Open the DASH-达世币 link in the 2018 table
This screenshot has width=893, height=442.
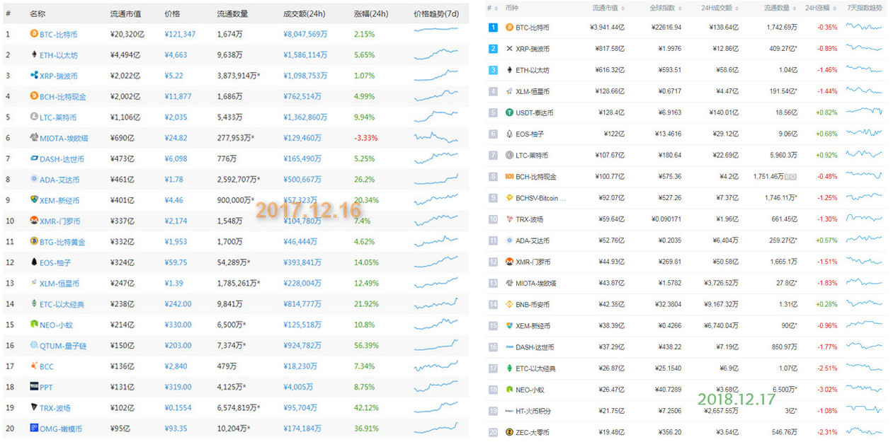point(535,347)
